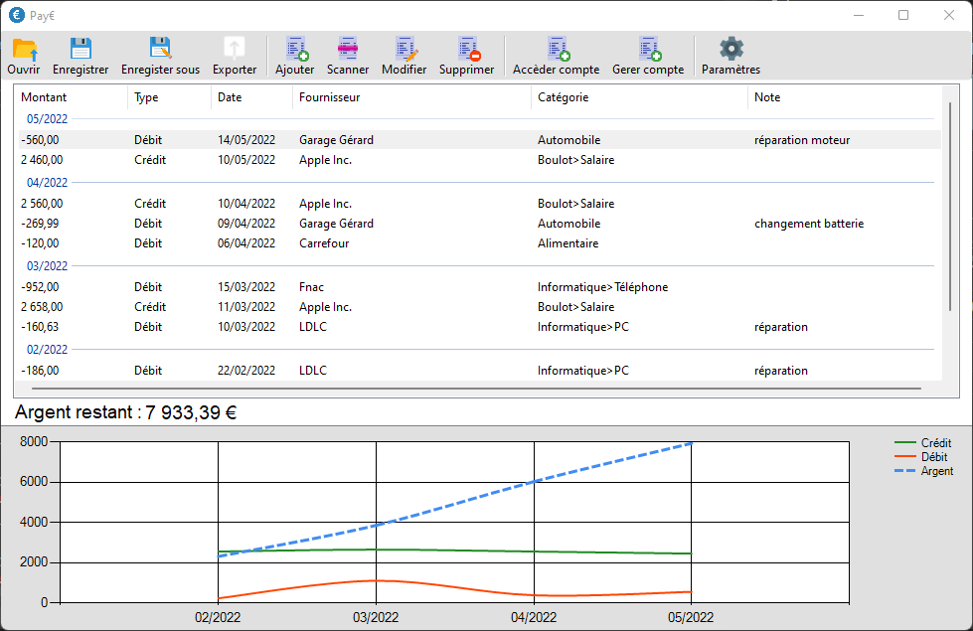This screenshot has width=973, height=631.
Task: Delete entry with the Supprimer icon
Action: [467, 56]
